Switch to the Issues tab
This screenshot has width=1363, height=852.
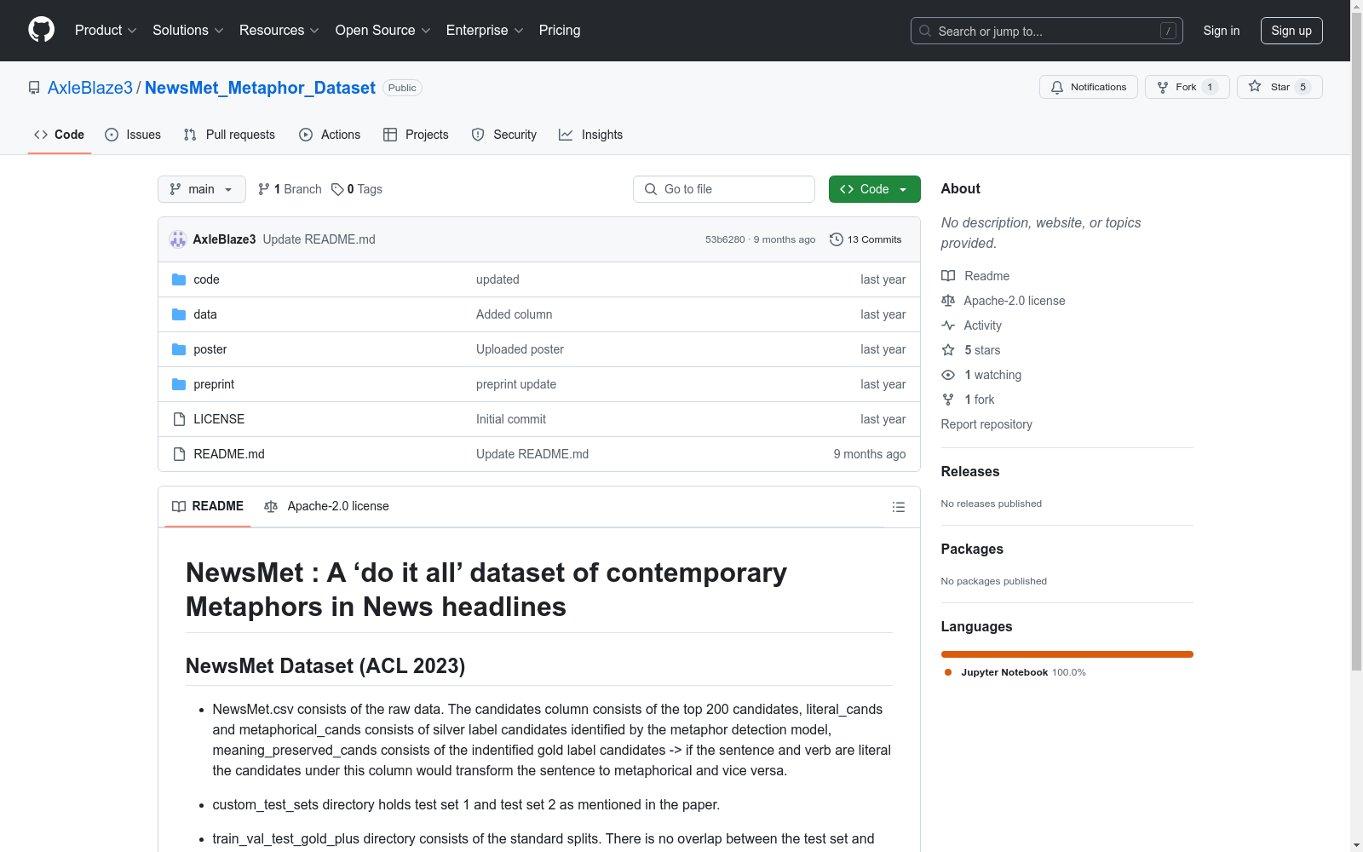(133, 135)
